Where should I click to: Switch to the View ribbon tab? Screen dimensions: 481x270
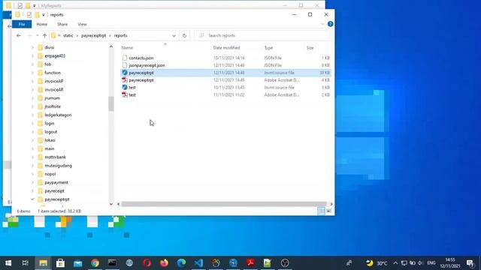tap(82, 24)
